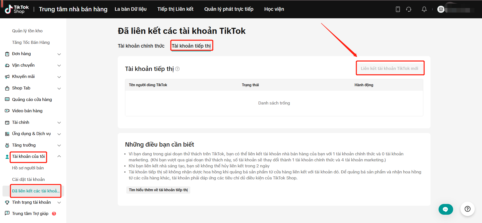
Task: Click the headset support icon in header
Action: click(x=409, y=9)
